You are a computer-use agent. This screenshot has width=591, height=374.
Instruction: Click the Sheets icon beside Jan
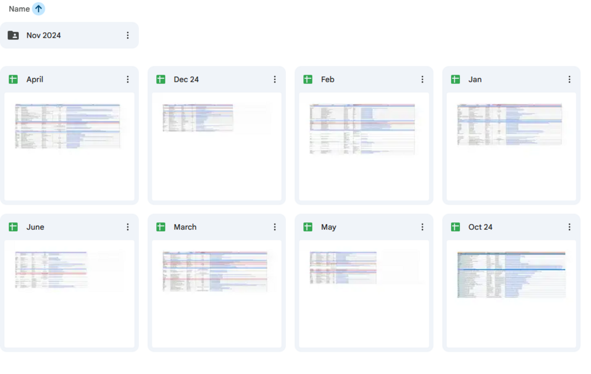455,79
